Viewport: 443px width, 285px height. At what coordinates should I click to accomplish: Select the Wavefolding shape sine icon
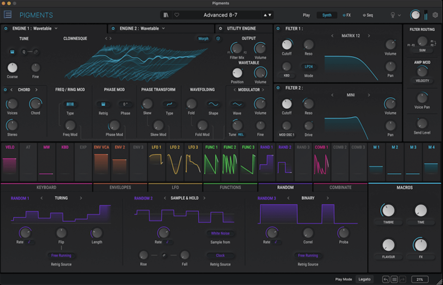213,104
